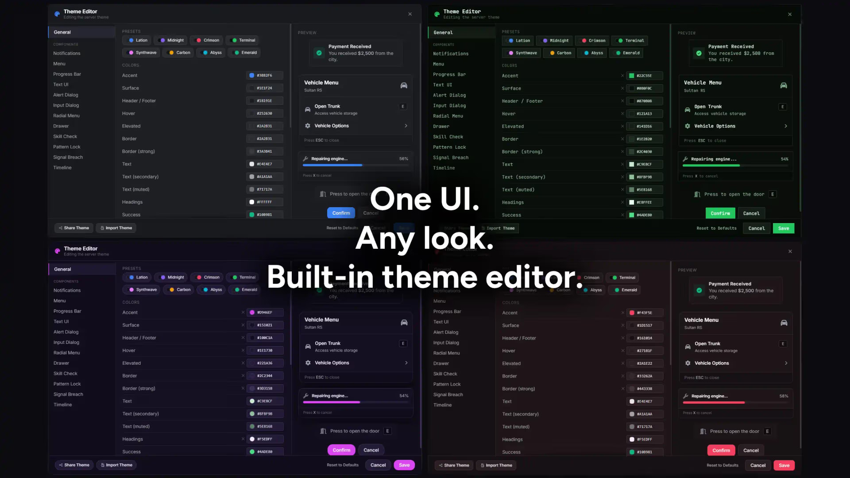Open Notifications section in blue editor sidebar

(x=67, y=53)
